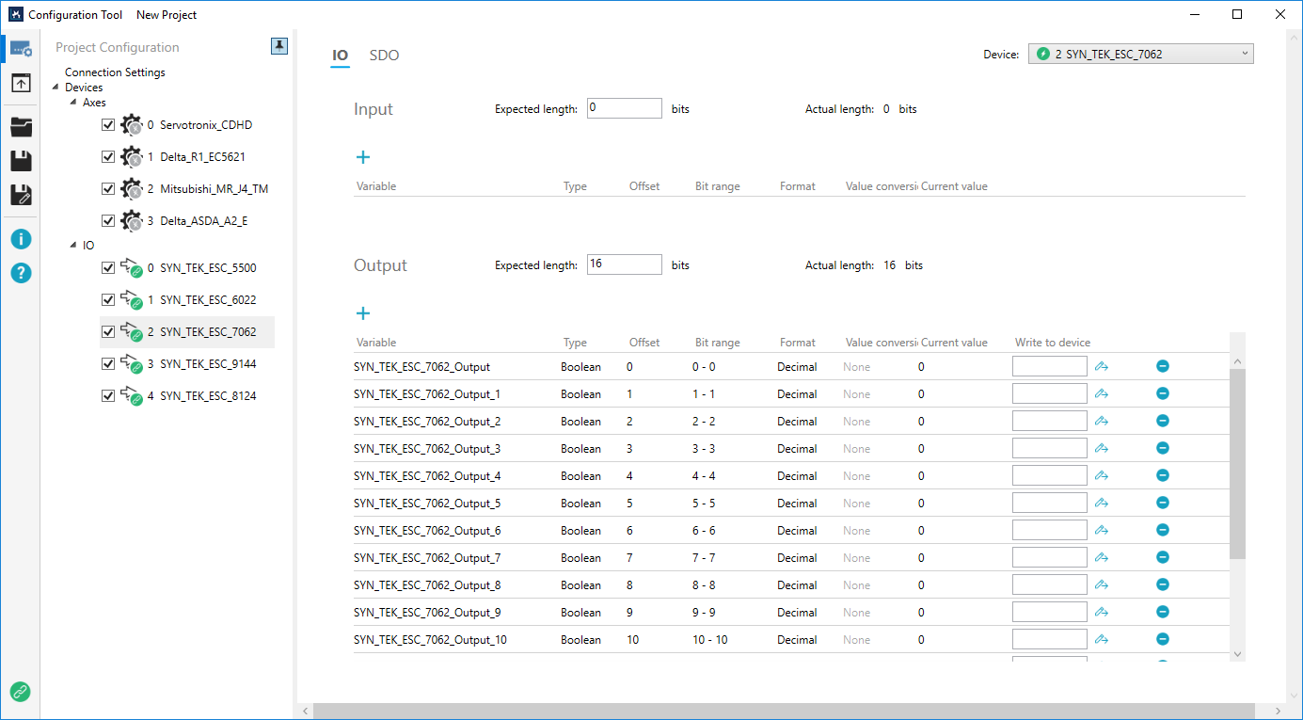Remove SYN_TEK_ESC_7062_Output_3 with its minus icon
The image size is (1303, 720).
click(1163, 448)
